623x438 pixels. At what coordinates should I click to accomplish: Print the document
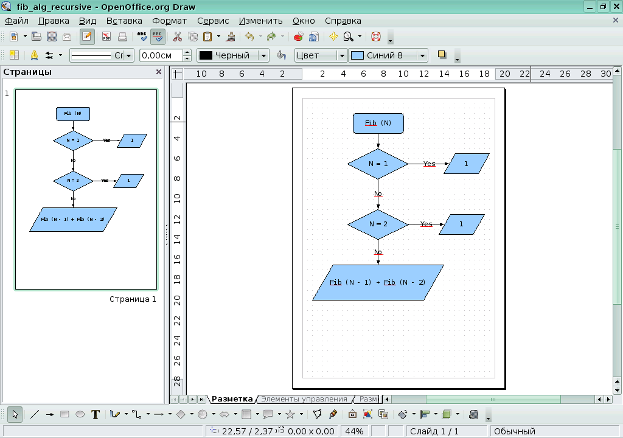[x=122, y=36]
